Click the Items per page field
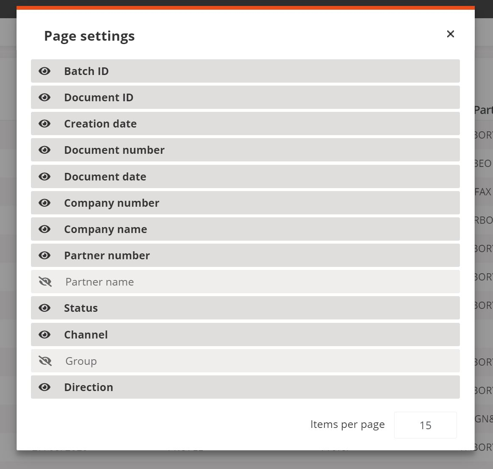 point(425,425)
